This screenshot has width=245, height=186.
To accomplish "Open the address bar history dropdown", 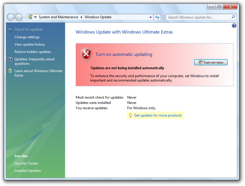I will click(151, 17).
